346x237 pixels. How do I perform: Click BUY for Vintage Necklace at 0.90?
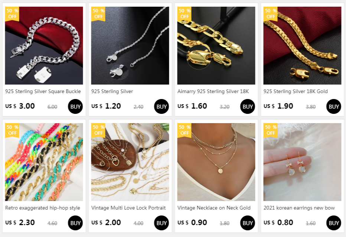click(x=247, y=223)
